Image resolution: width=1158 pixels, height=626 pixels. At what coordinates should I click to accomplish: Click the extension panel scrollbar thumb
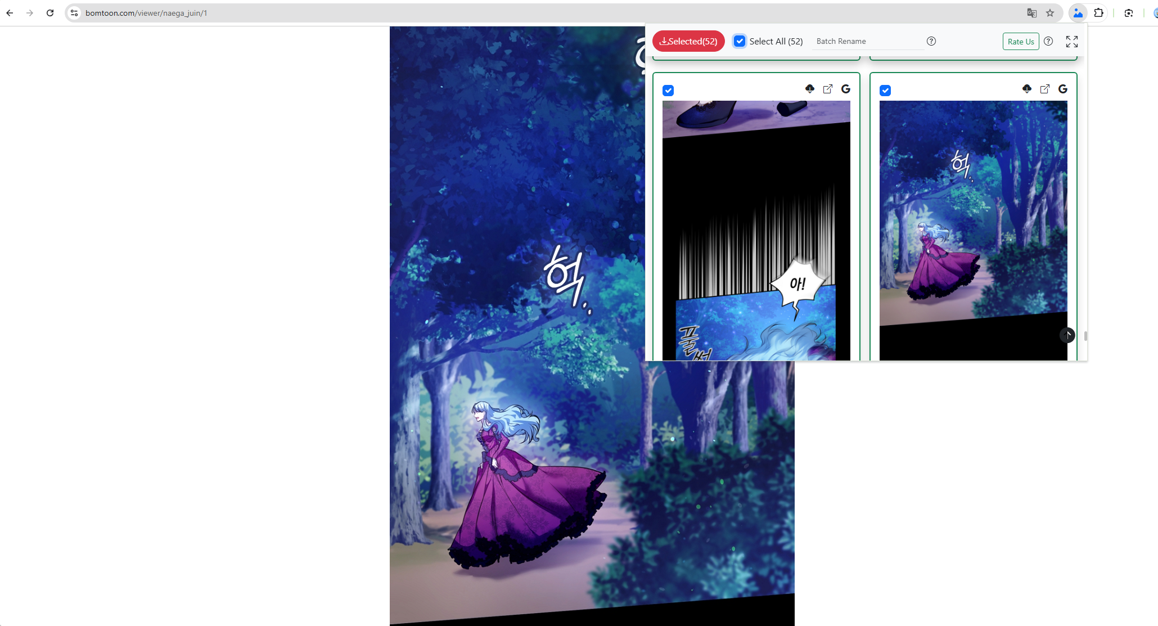pyautogui.click(x=1085, y=336)
